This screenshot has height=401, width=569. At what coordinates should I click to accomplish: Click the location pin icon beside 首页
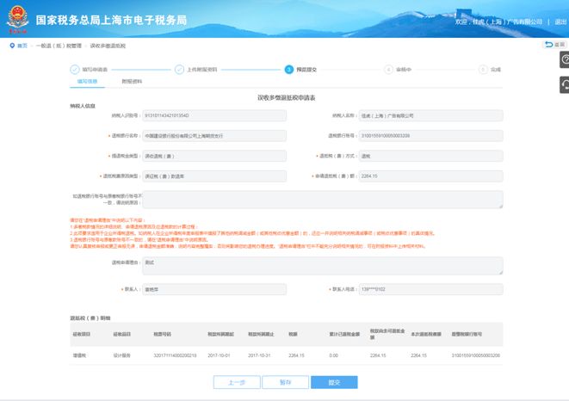pyautogui.click(x=11, y=45)
